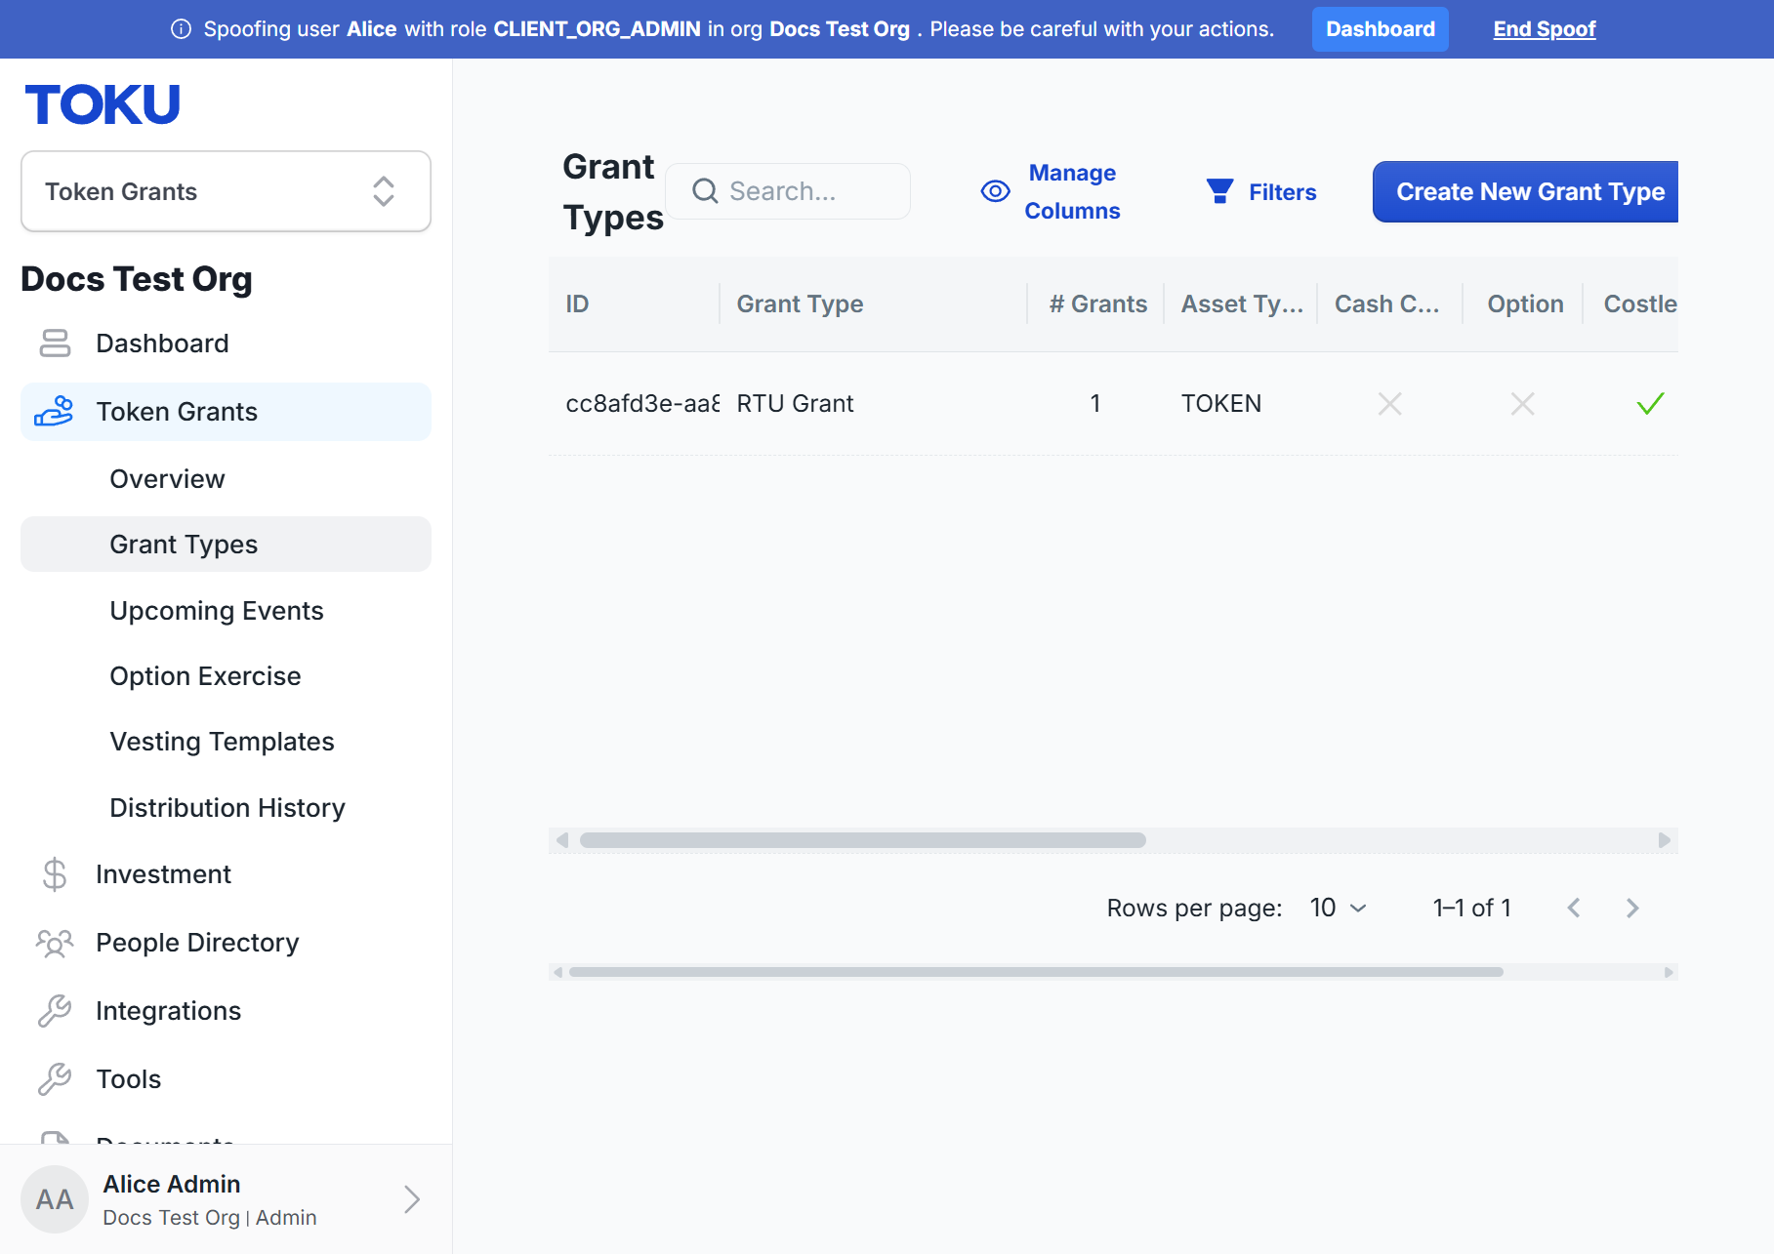This screenshot has height=1254, width=1774.
Task: Open Tools in the sidebar
Action: coord(226,1079)
